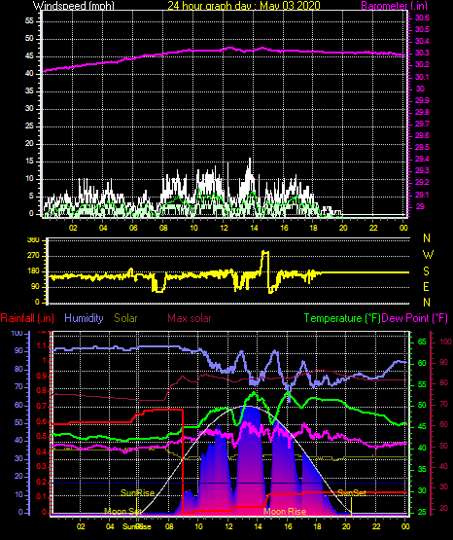
Task: Select the Temperature (°F) legend label
Action: coord(342,318)
